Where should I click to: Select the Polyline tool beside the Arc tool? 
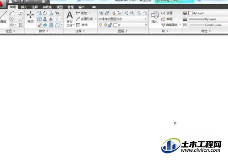pyautogui.click(x=21, y=13)
